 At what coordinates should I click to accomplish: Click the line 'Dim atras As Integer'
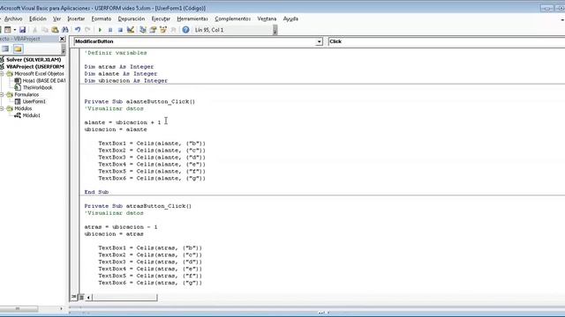[119, 67]
